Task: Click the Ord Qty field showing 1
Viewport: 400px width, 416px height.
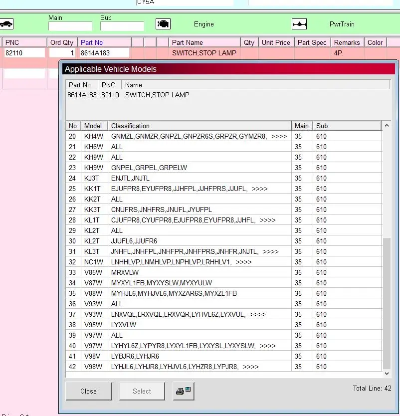Action: pyautogui.click(x=62, y=53)
